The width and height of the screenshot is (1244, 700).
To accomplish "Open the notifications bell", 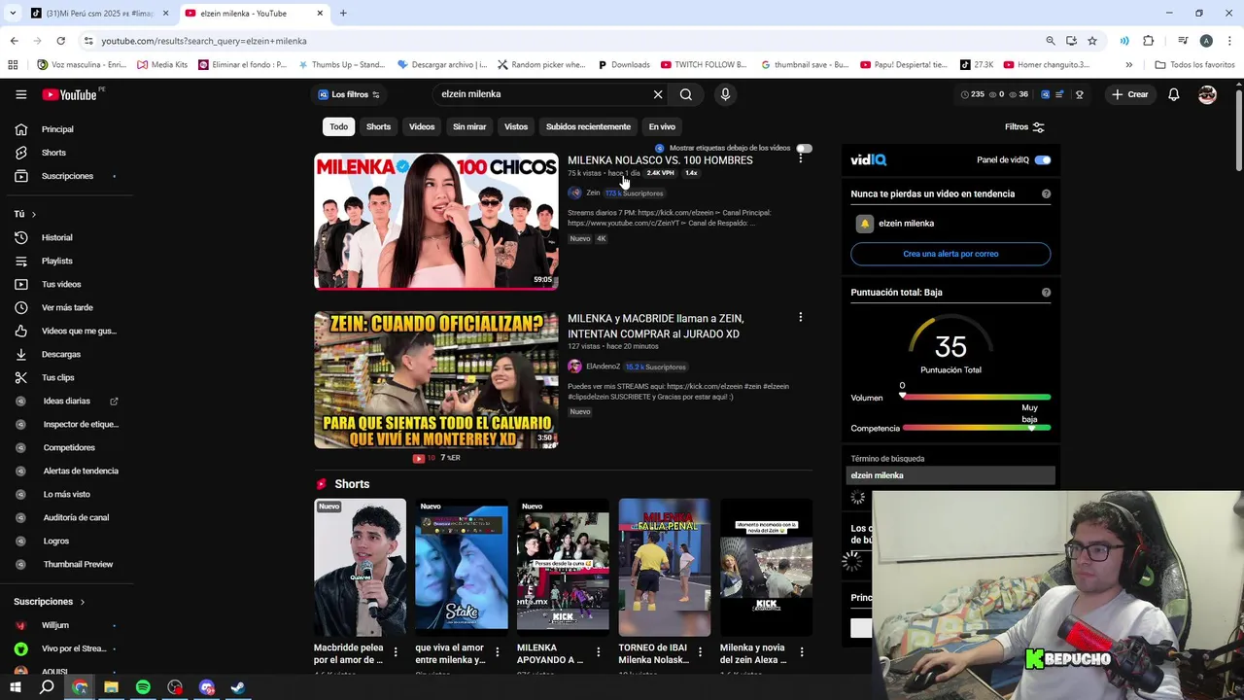I will (1173, 94).
